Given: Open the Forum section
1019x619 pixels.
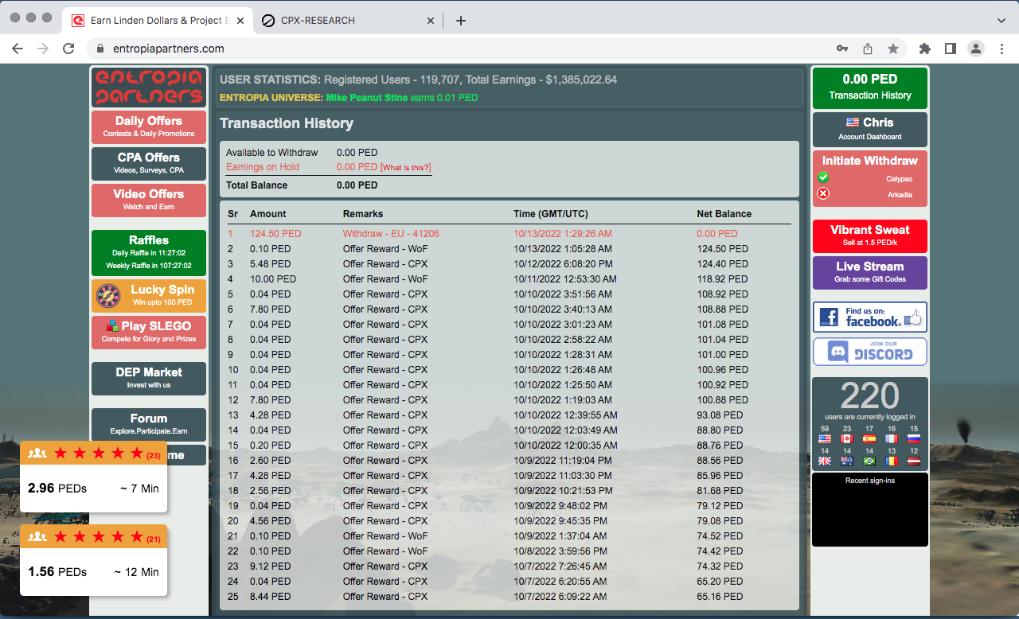Looking at the screenshot, I should [x=149, y=424].
